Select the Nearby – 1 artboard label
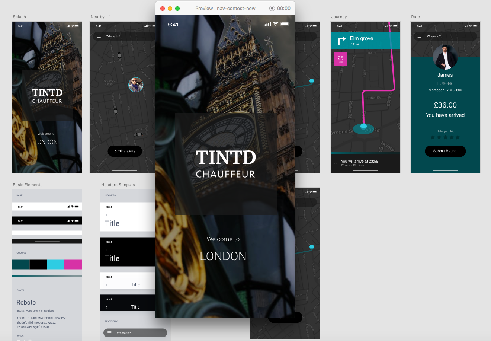This screenshot has width=491, height=341. tap(101, 17)
